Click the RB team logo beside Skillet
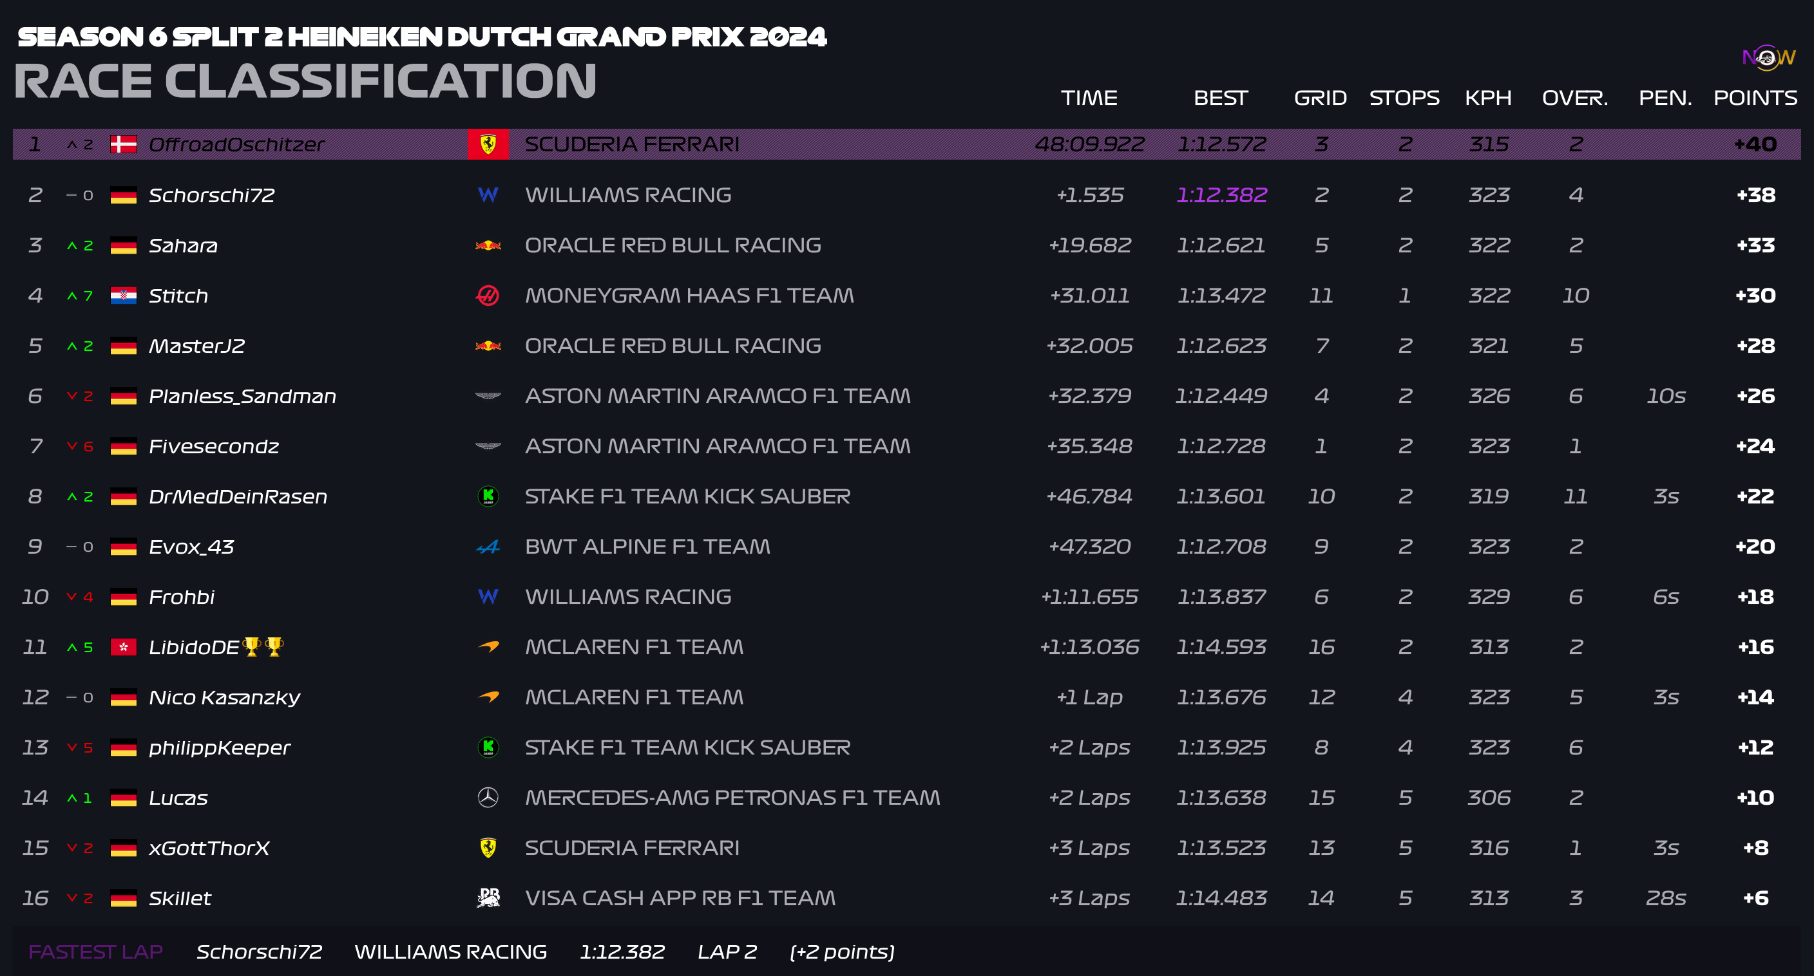 click(487, 898)
